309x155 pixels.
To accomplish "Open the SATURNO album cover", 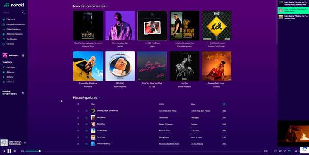I will tap(120, 66).
